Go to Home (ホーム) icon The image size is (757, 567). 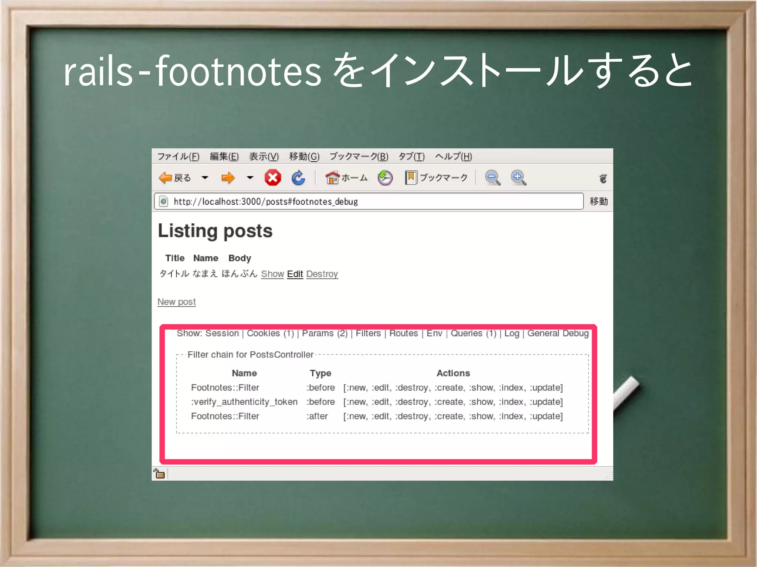click(x=332, y=178)
